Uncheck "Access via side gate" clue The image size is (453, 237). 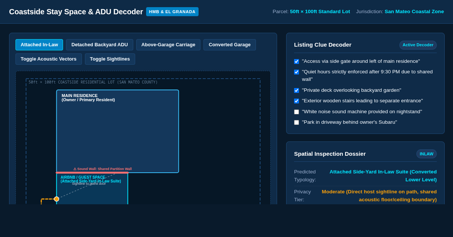click(296, 61)
